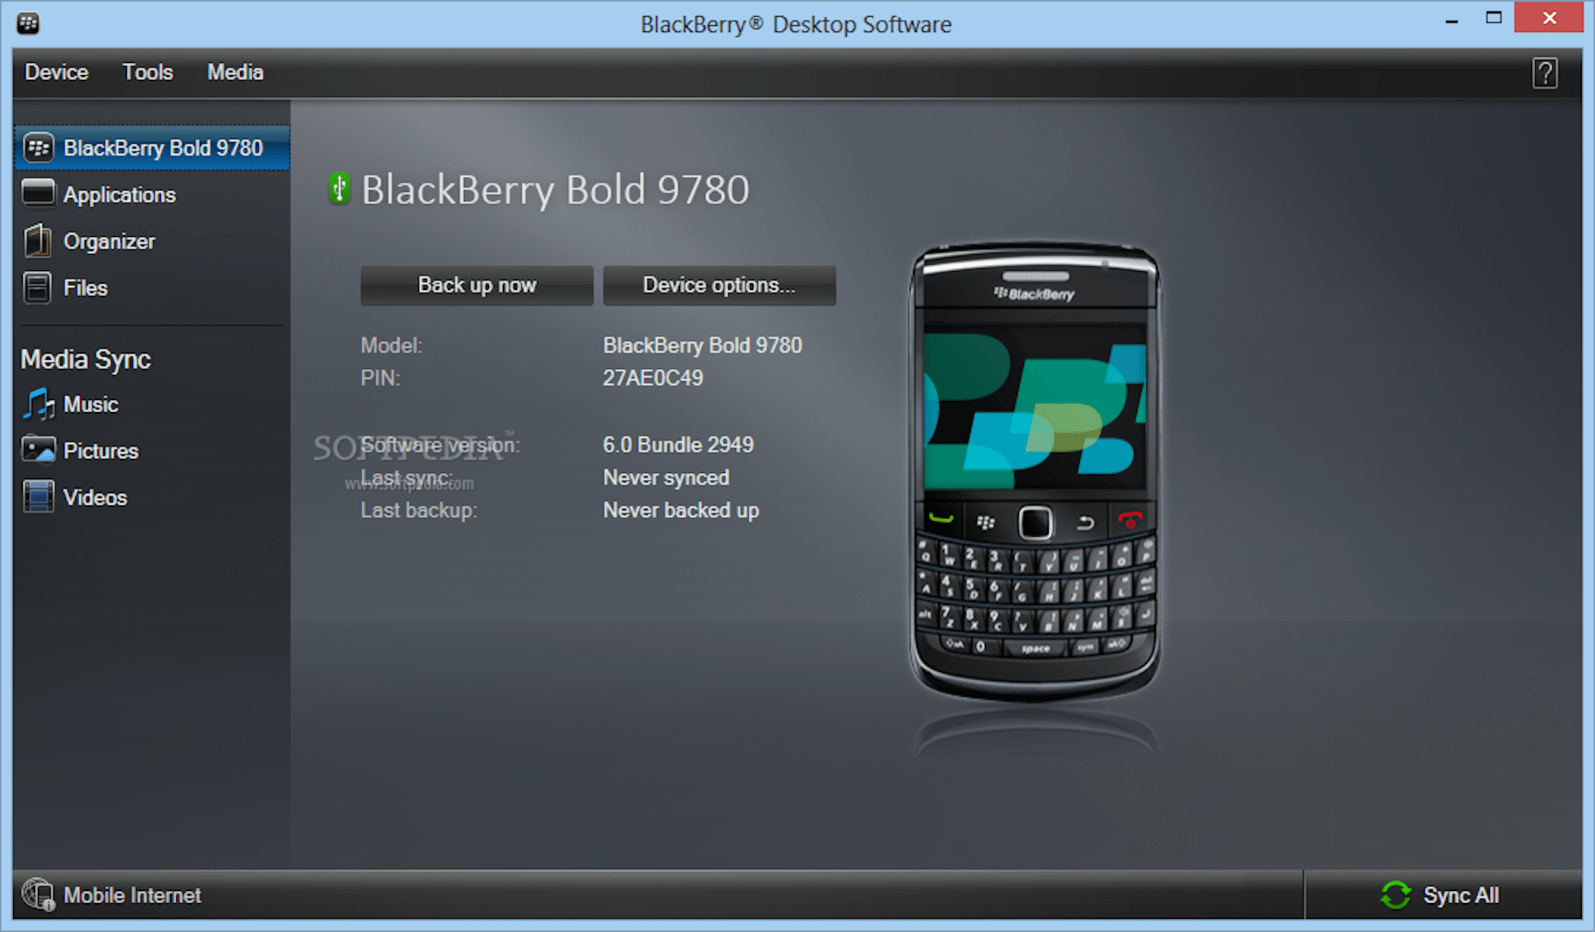Viewport: 1595px width, 932px height.
Task: Select the Videos icon under Media Sync
Action: point(38,497)
